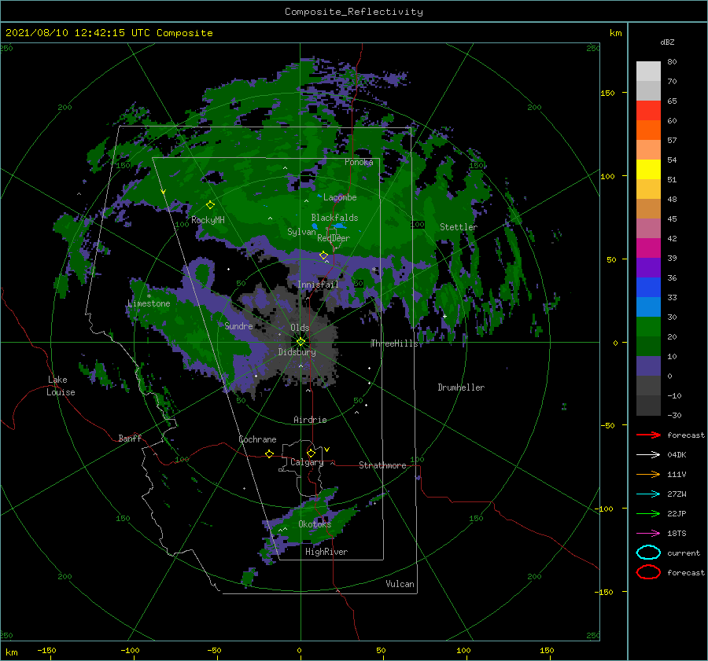The width and height of the screenshot is (708, 661).
Task: Click the orange 111V arrow icon
Action: tap(648, 474)
